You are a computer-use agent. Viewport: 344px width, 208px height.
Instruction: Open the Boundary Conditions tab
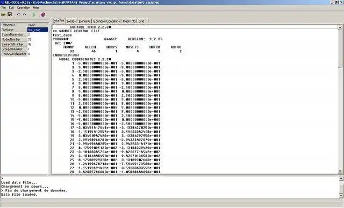[106, 21]
